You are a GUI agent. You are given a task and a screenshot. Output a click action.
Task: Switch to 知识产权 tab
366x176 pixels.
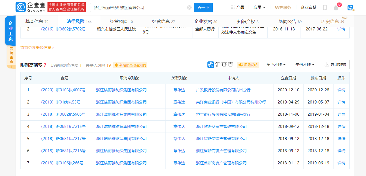point(248,21)
